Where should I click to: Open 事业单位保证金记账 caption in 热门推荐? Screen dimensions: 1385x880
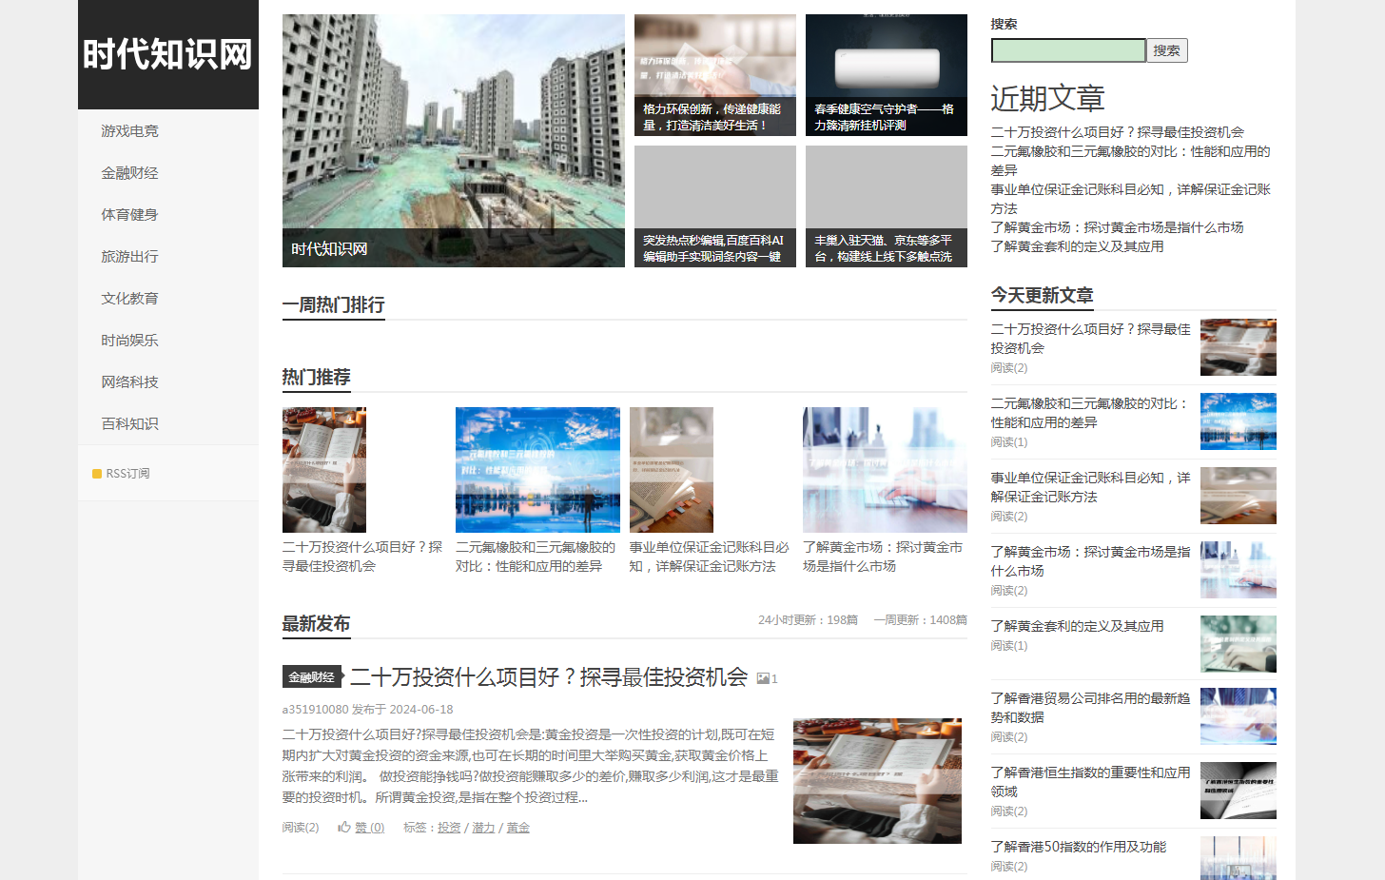point(709,557)
